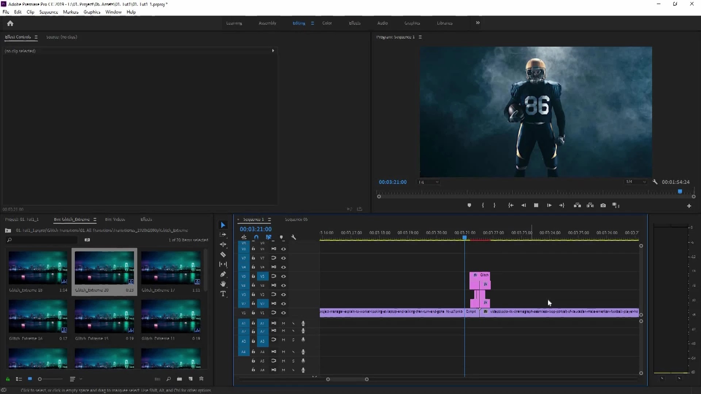Screen dimensions: 701x394
Task: Select the Hand tool
Action: click(223, 284)
